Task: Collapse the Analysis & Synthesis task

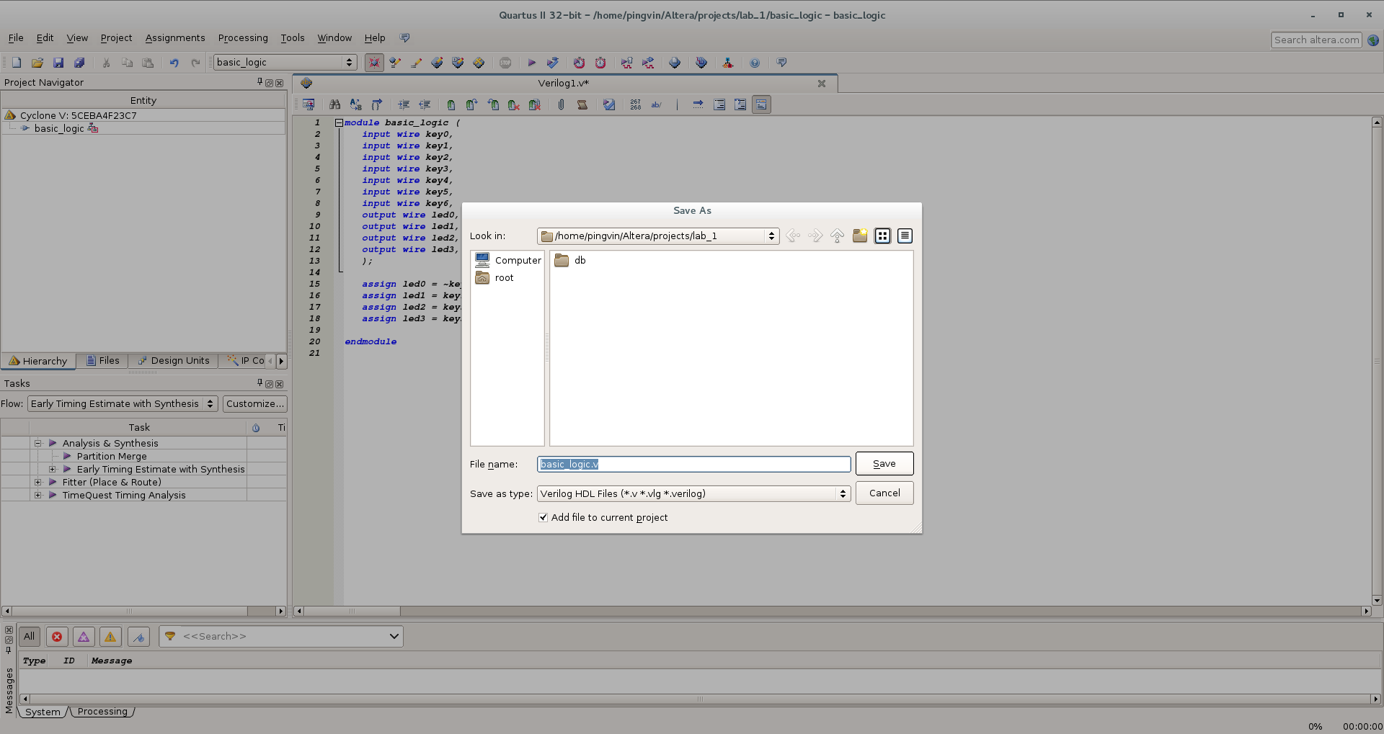Action: click(38, 443)
